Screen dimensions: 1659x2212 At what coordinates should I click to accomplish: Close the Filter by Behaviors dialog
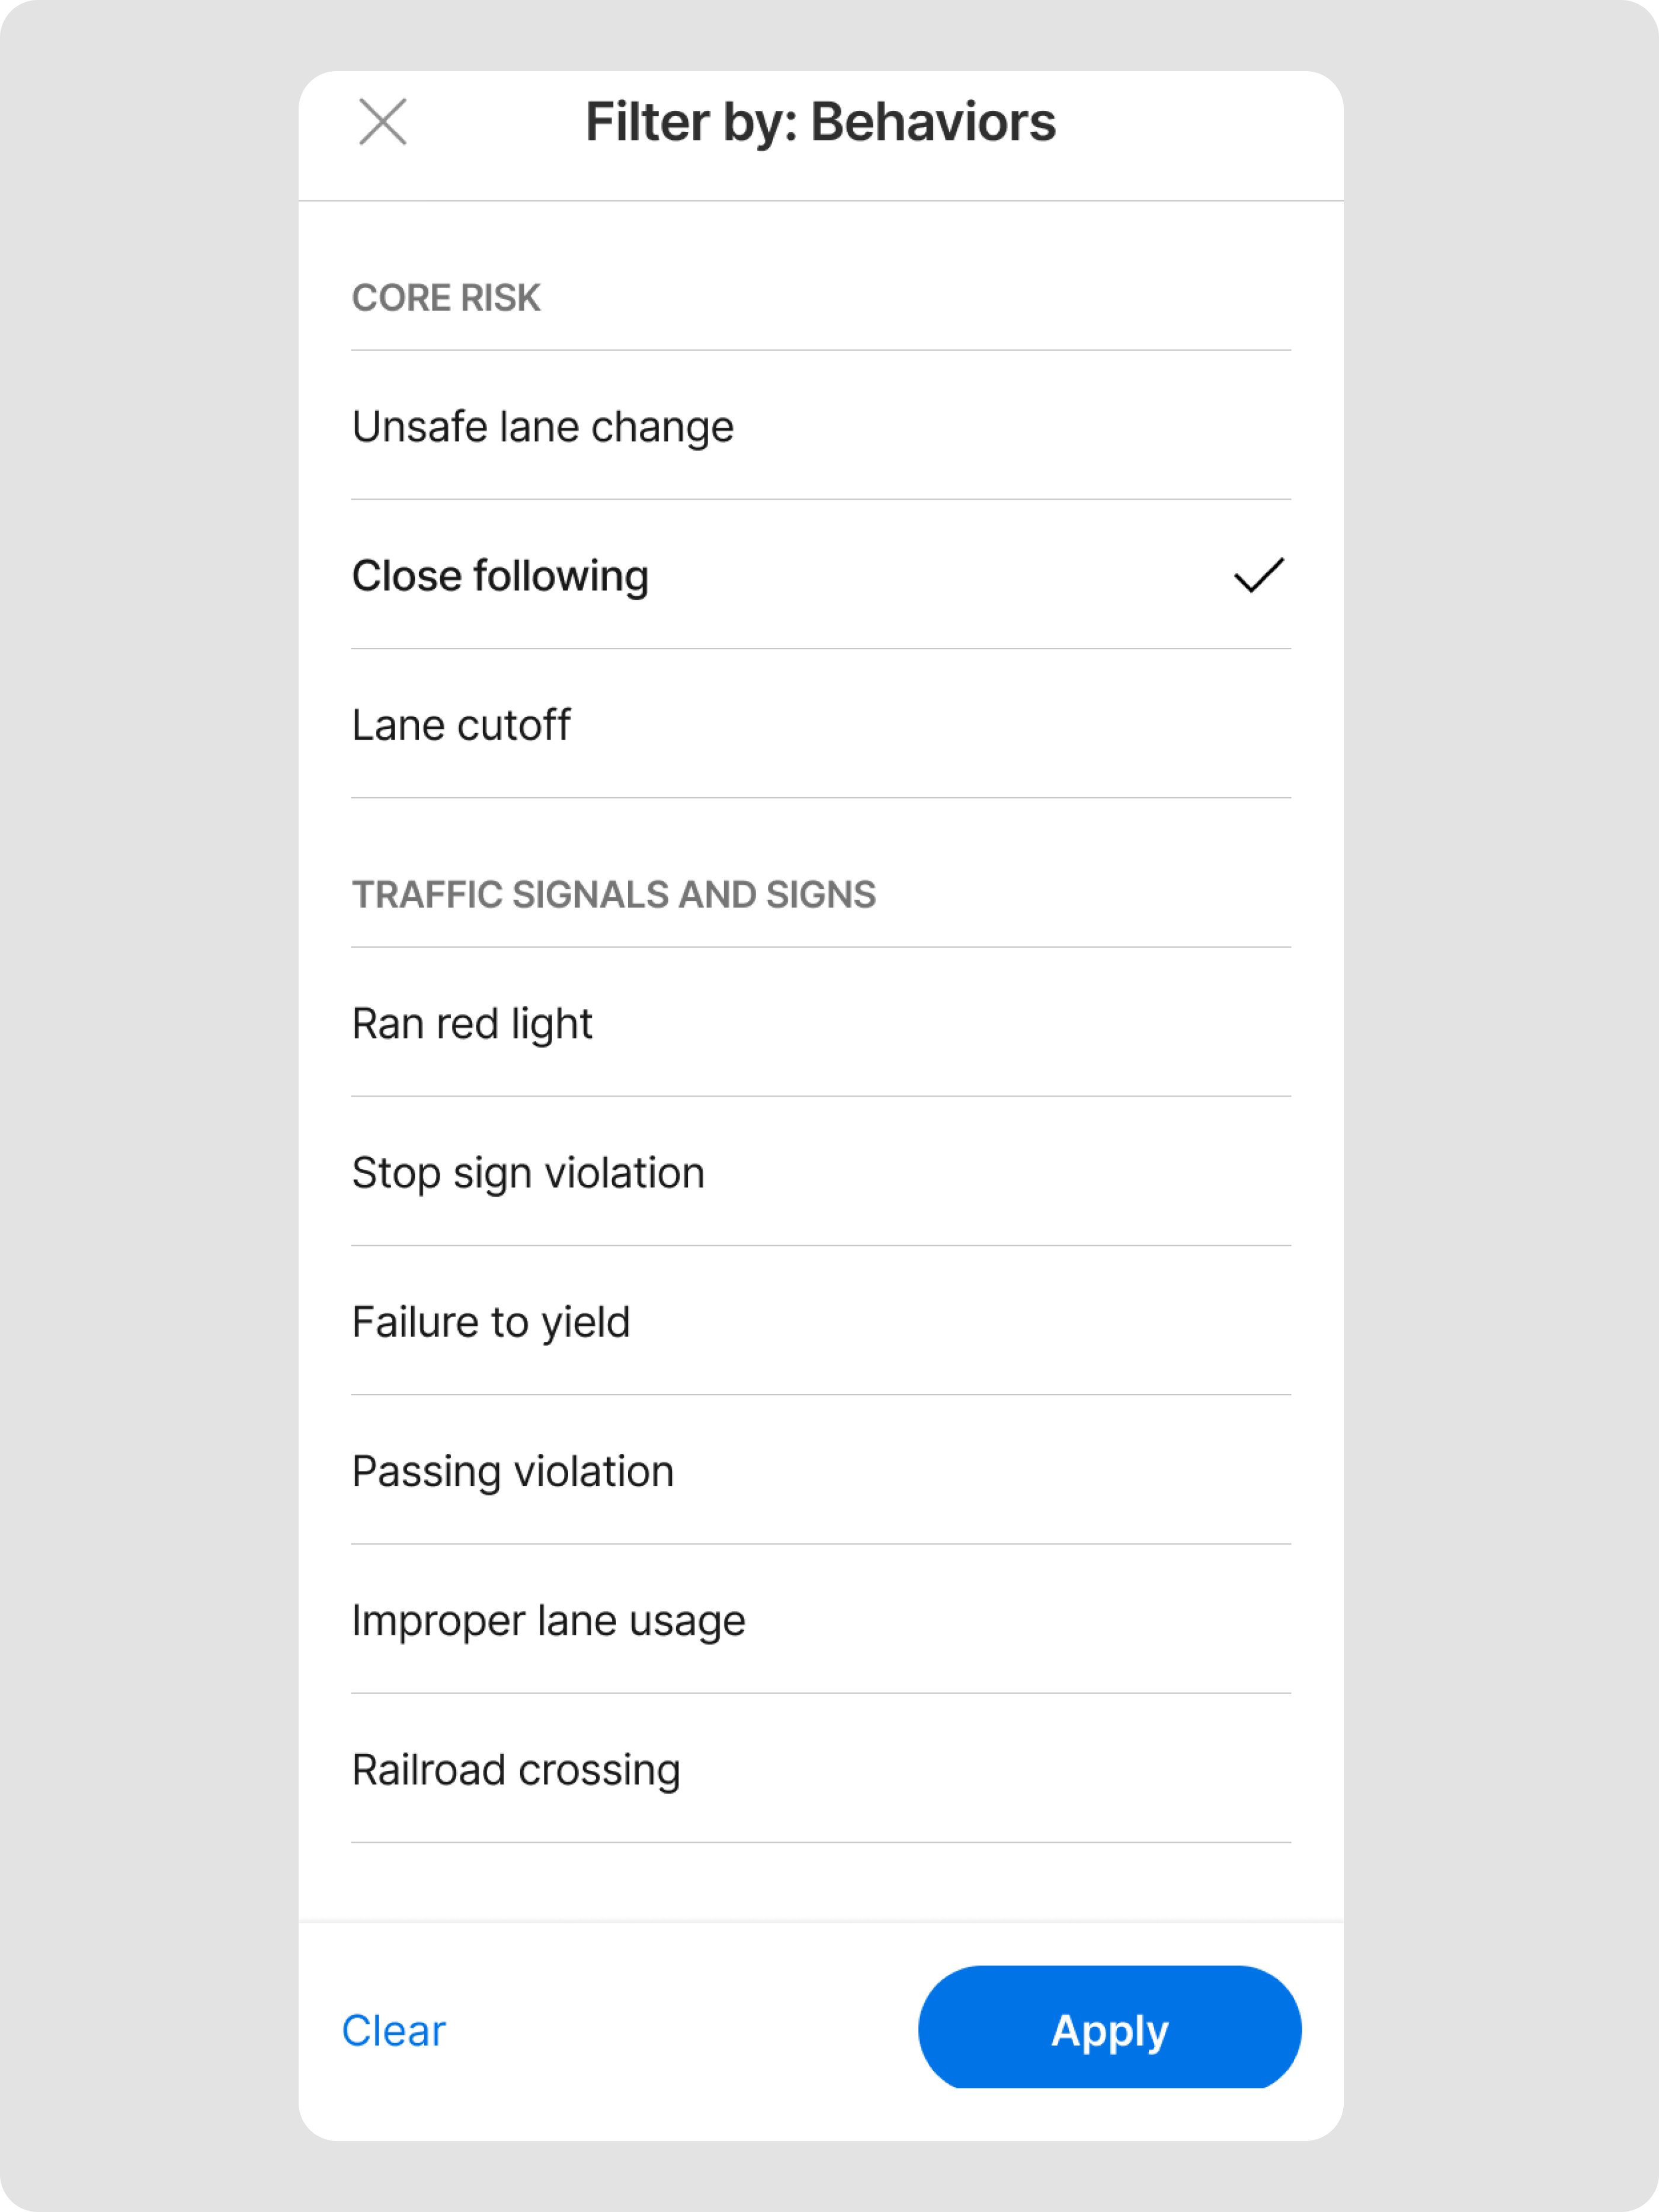383,122
